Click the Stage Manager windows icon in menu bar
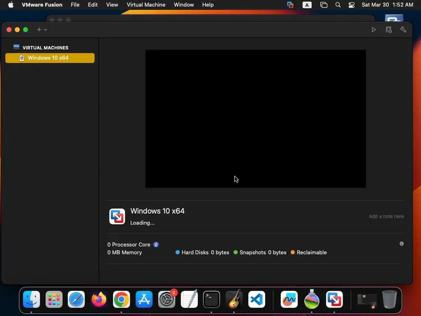 [324, 5]
